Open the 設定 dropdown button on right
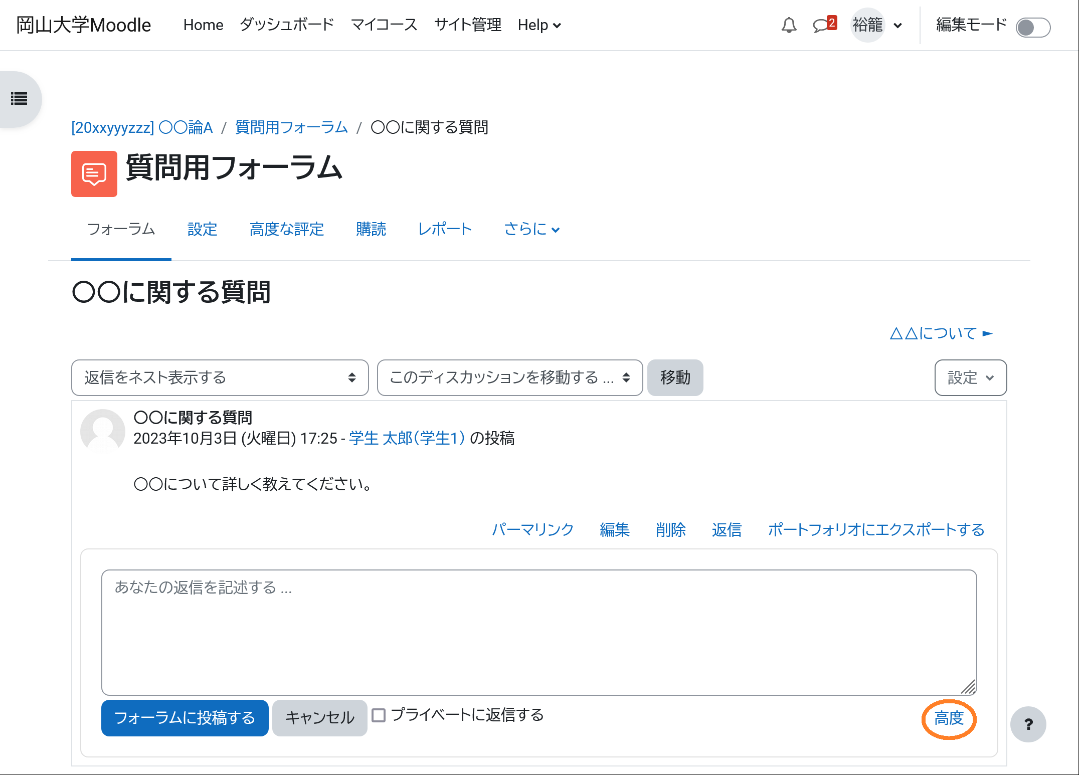 pos(971,377)
